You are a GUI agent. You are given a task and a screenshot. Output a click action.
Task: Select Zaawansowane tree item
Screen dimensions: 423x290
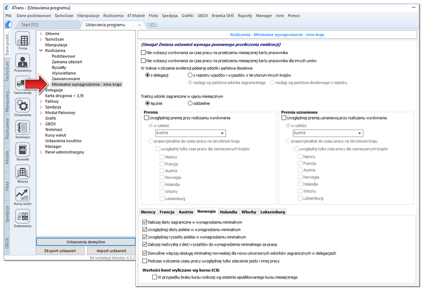tap(66, 79)
